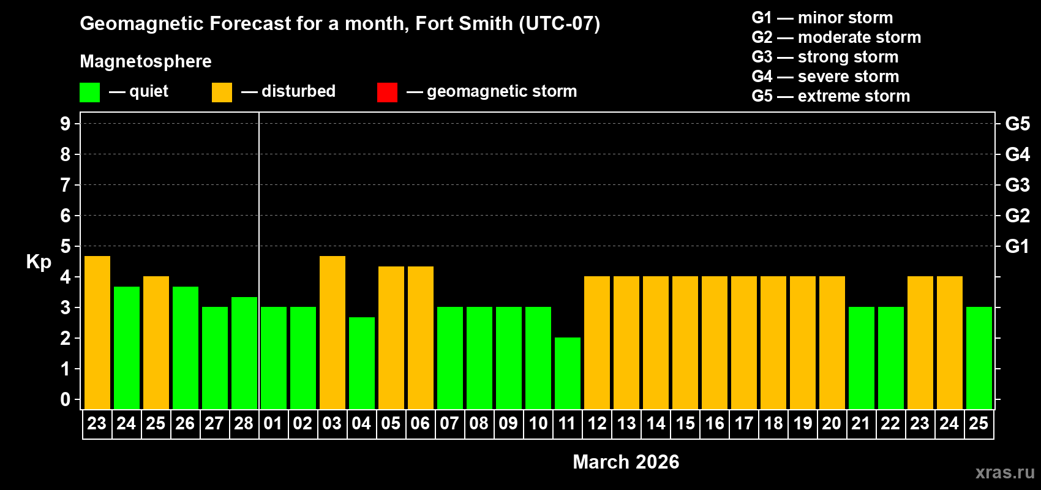Click the Magnetosphere heading
Screen dimensions: 1041x490
146,61
